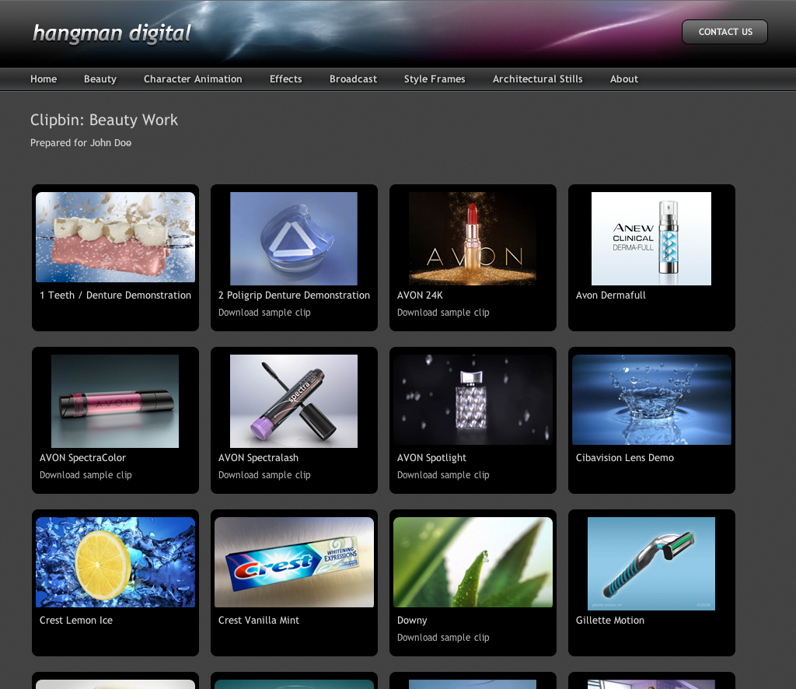Open the Downy leaf thumbnail
The width and height of the screenshot is (796, 689).
point(473,562)
